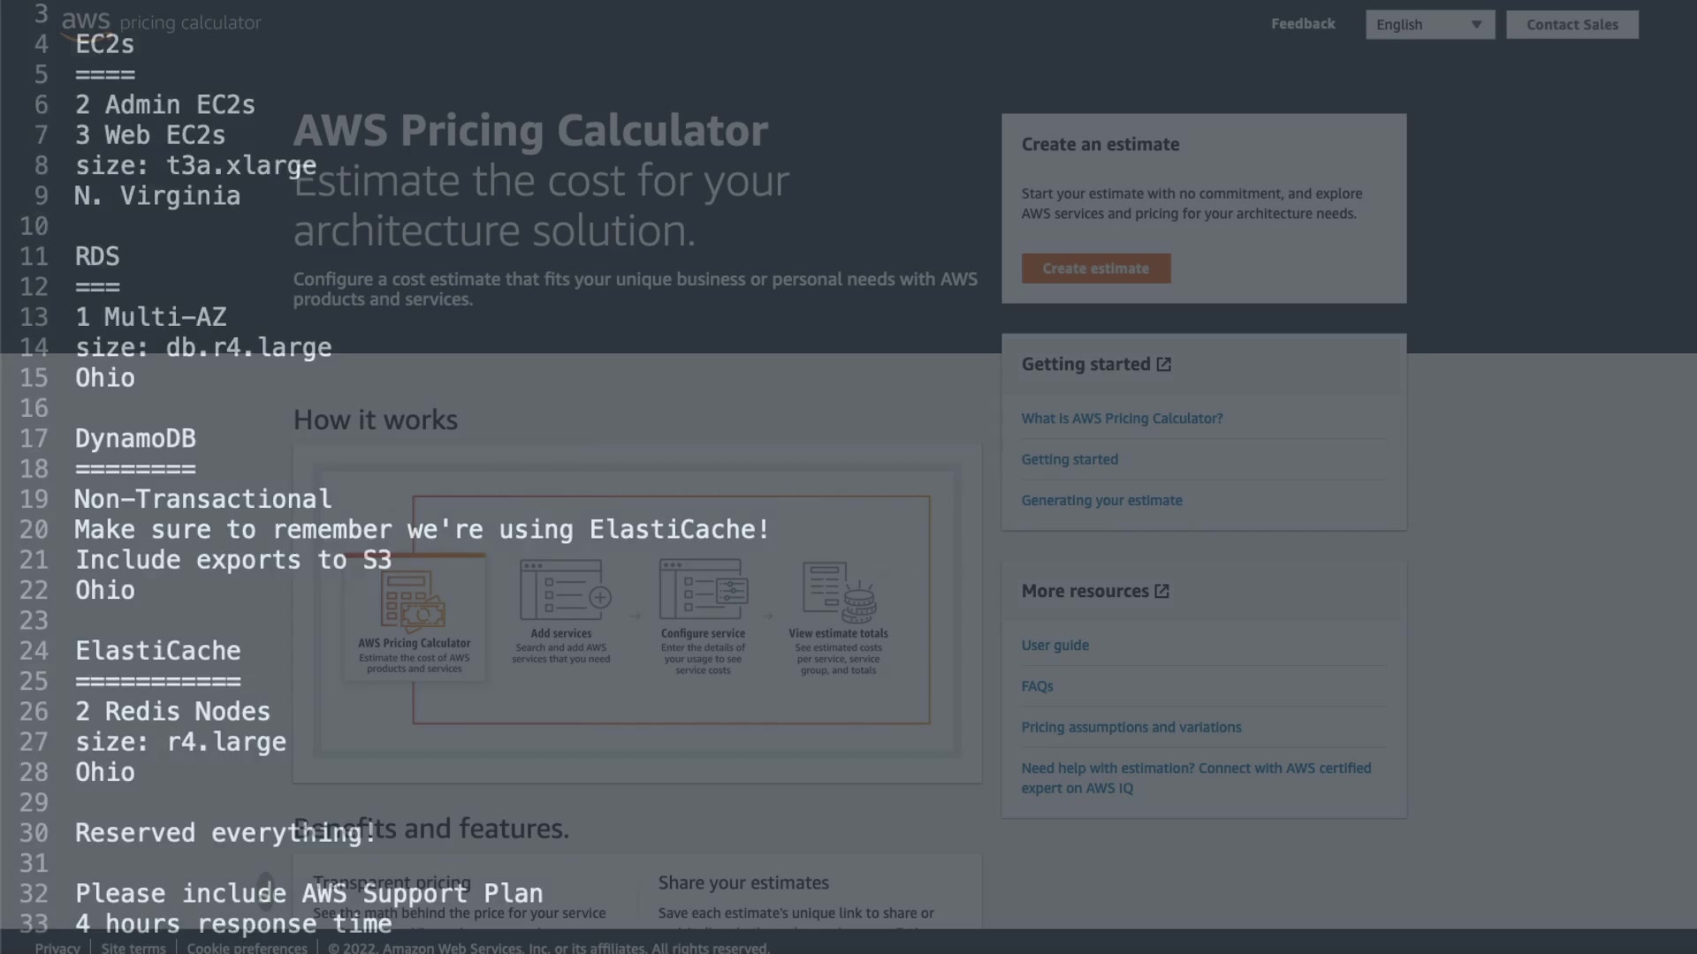Open What is AWS Pricing Calculator link
The image size is (1697, 954).
(1122, 419)
